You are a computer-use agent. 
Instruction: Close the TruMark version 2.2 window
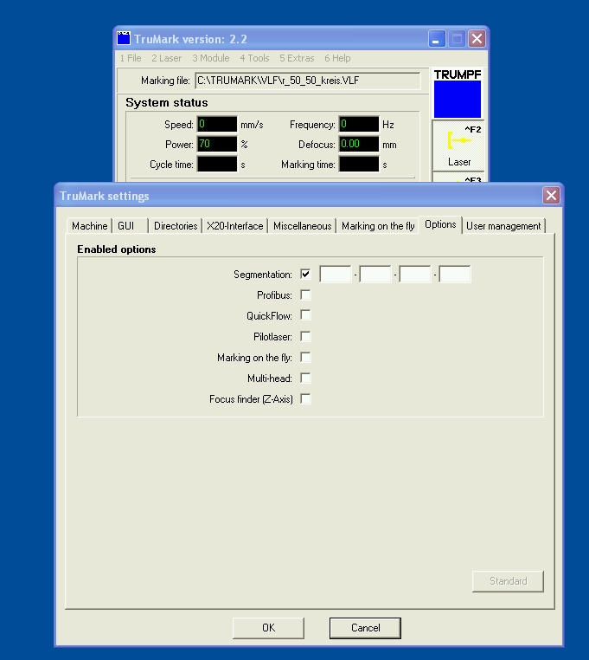pos(477,39)
